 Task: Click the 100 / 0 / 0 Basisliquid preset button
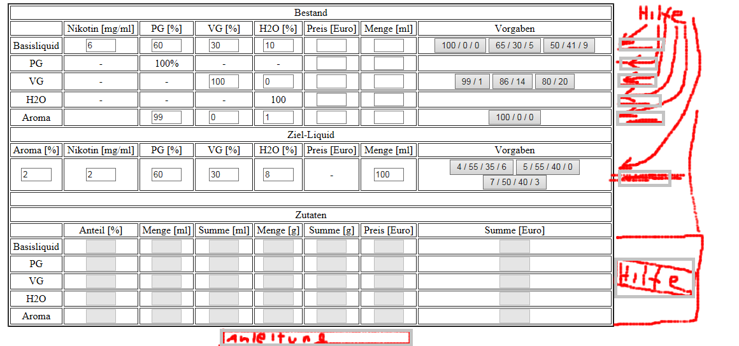click(x=461, y=45)
